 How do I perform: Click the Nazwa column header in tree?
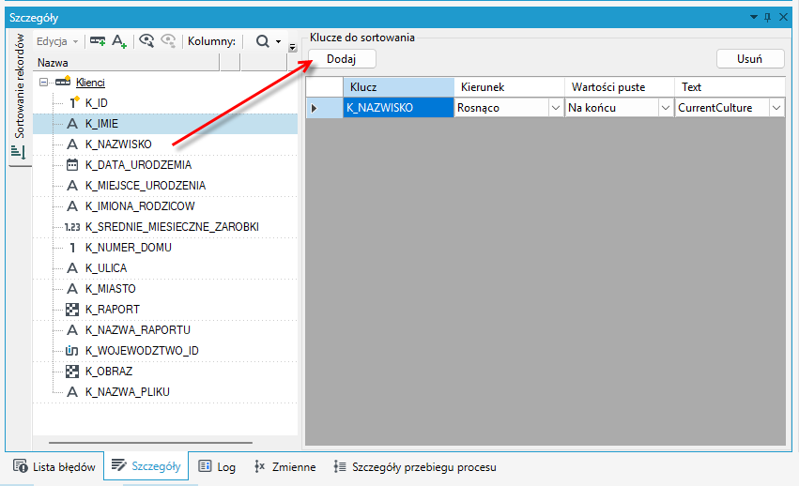[128, 63]
